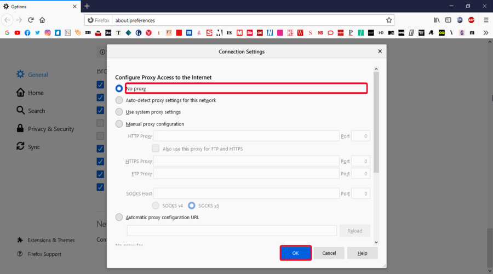493x274 pixels.
Task: Click the HTTPS Proxy input field
Action: coord(246,161)
